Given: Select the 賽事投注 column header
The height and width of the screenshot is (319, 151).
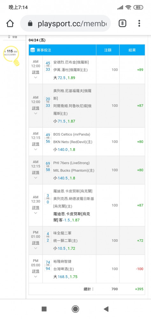Looking at the screenshot, I should 44,50.
